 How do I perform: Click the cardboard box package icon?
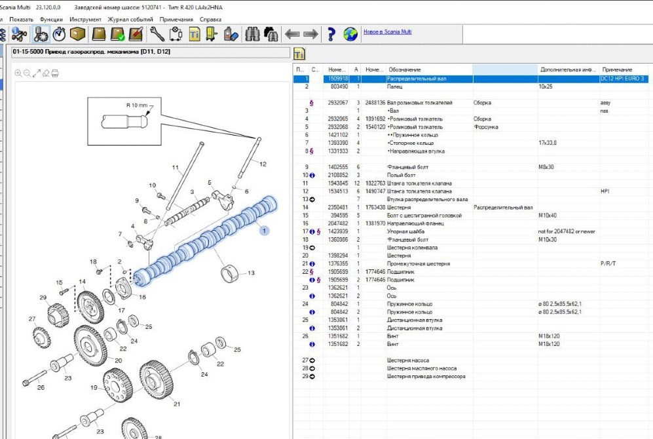78,34
